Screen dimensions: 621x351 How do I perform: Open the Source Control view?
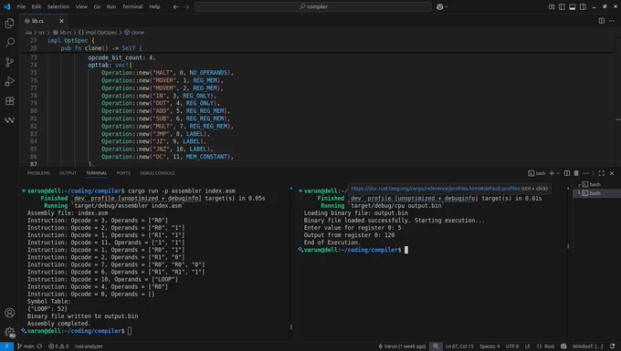pos(9,62)
